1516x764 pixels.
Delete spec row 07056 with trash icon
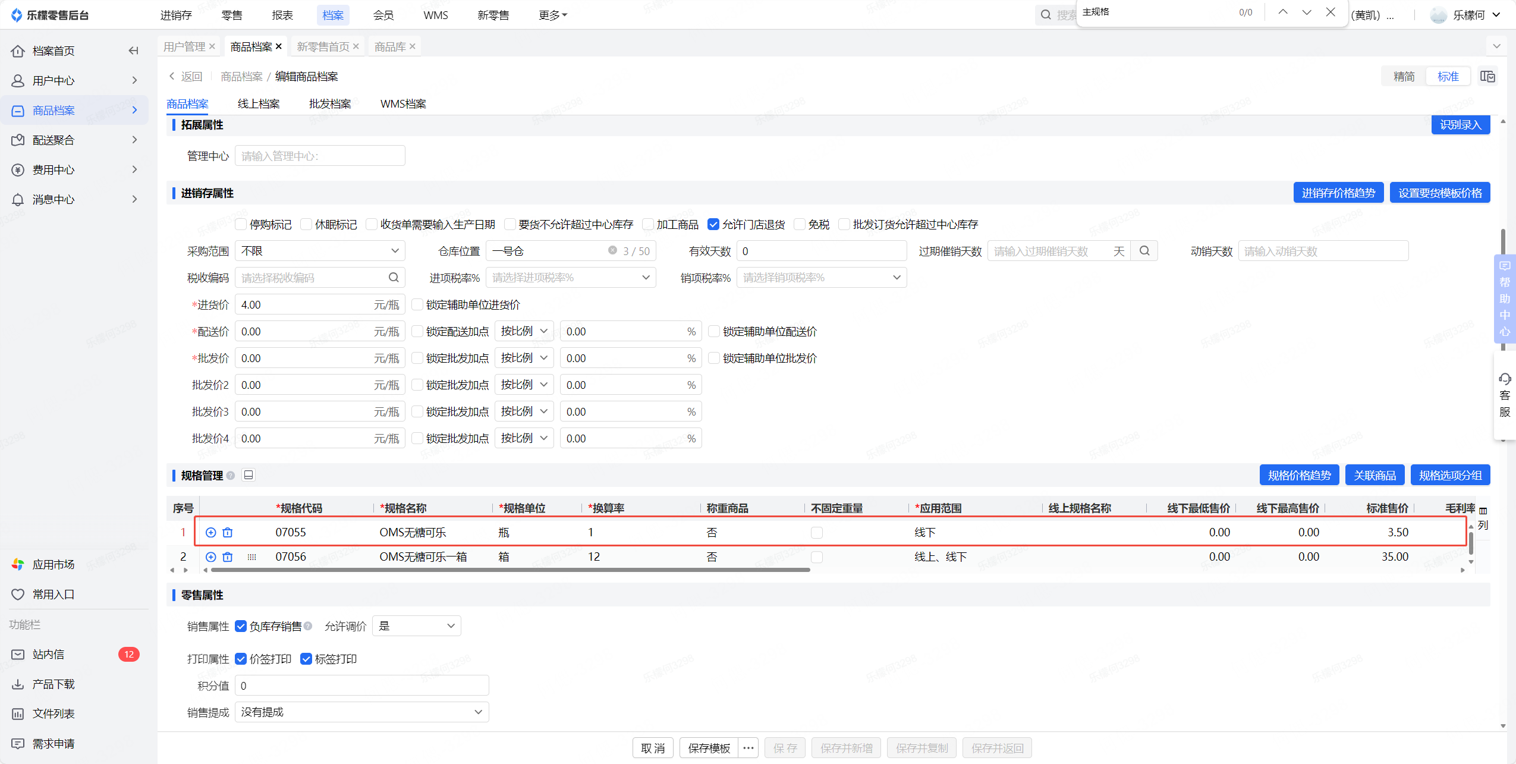(x=227, y=557)
